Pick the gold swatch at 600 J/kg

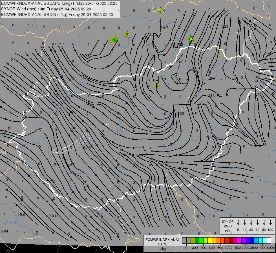[x=214, y=241]
